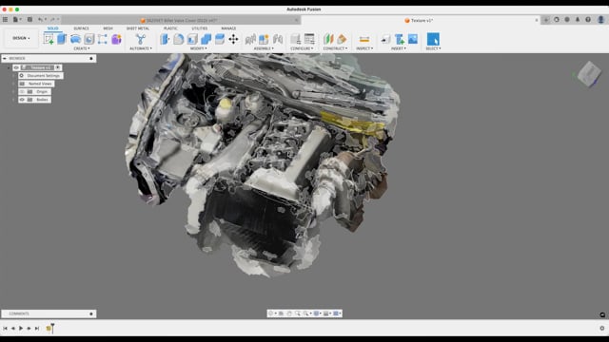This screenshot has width=609, height=342.
Task: Open the Configure dropdown menu
Action: click(302, 48)
